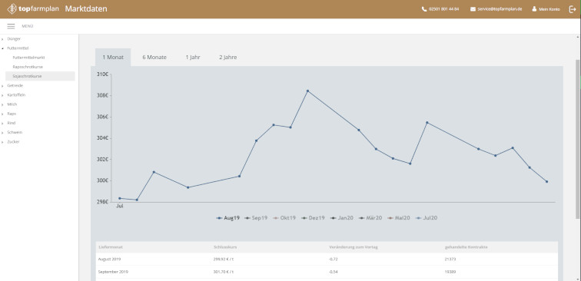Viewport: 581px width, 281px height.
Task: Toggle Jan20 series in chart legend
Action: click(342, 218)
